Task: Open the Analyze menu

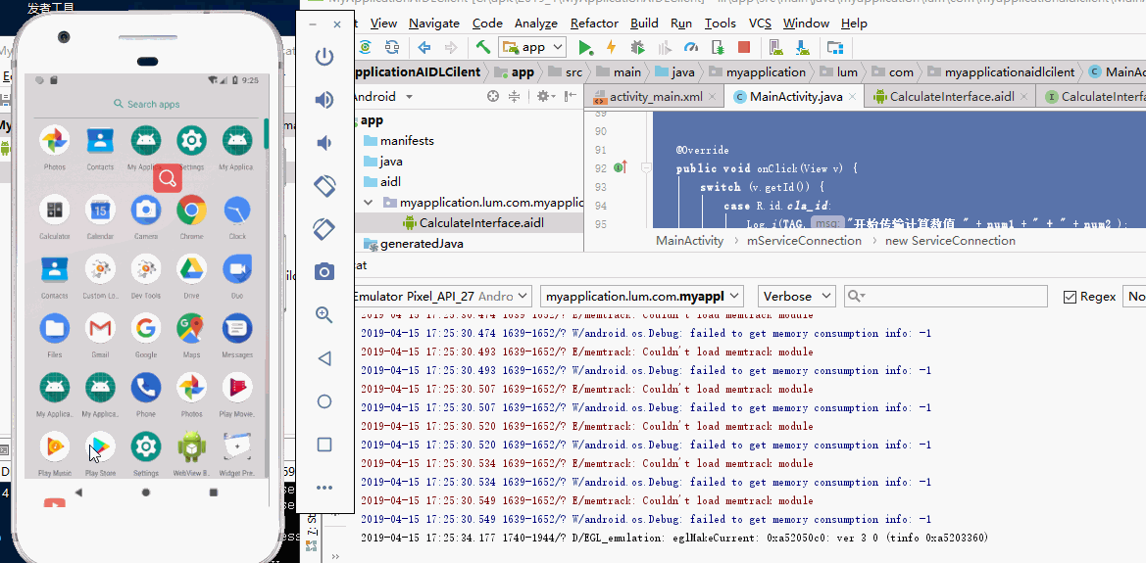Action: [x=535, y=23]
